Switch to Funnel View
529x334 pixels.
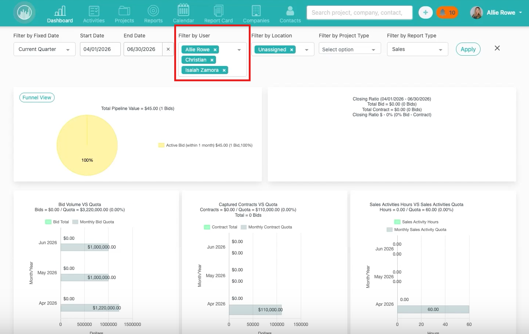[x=37, y=98]
